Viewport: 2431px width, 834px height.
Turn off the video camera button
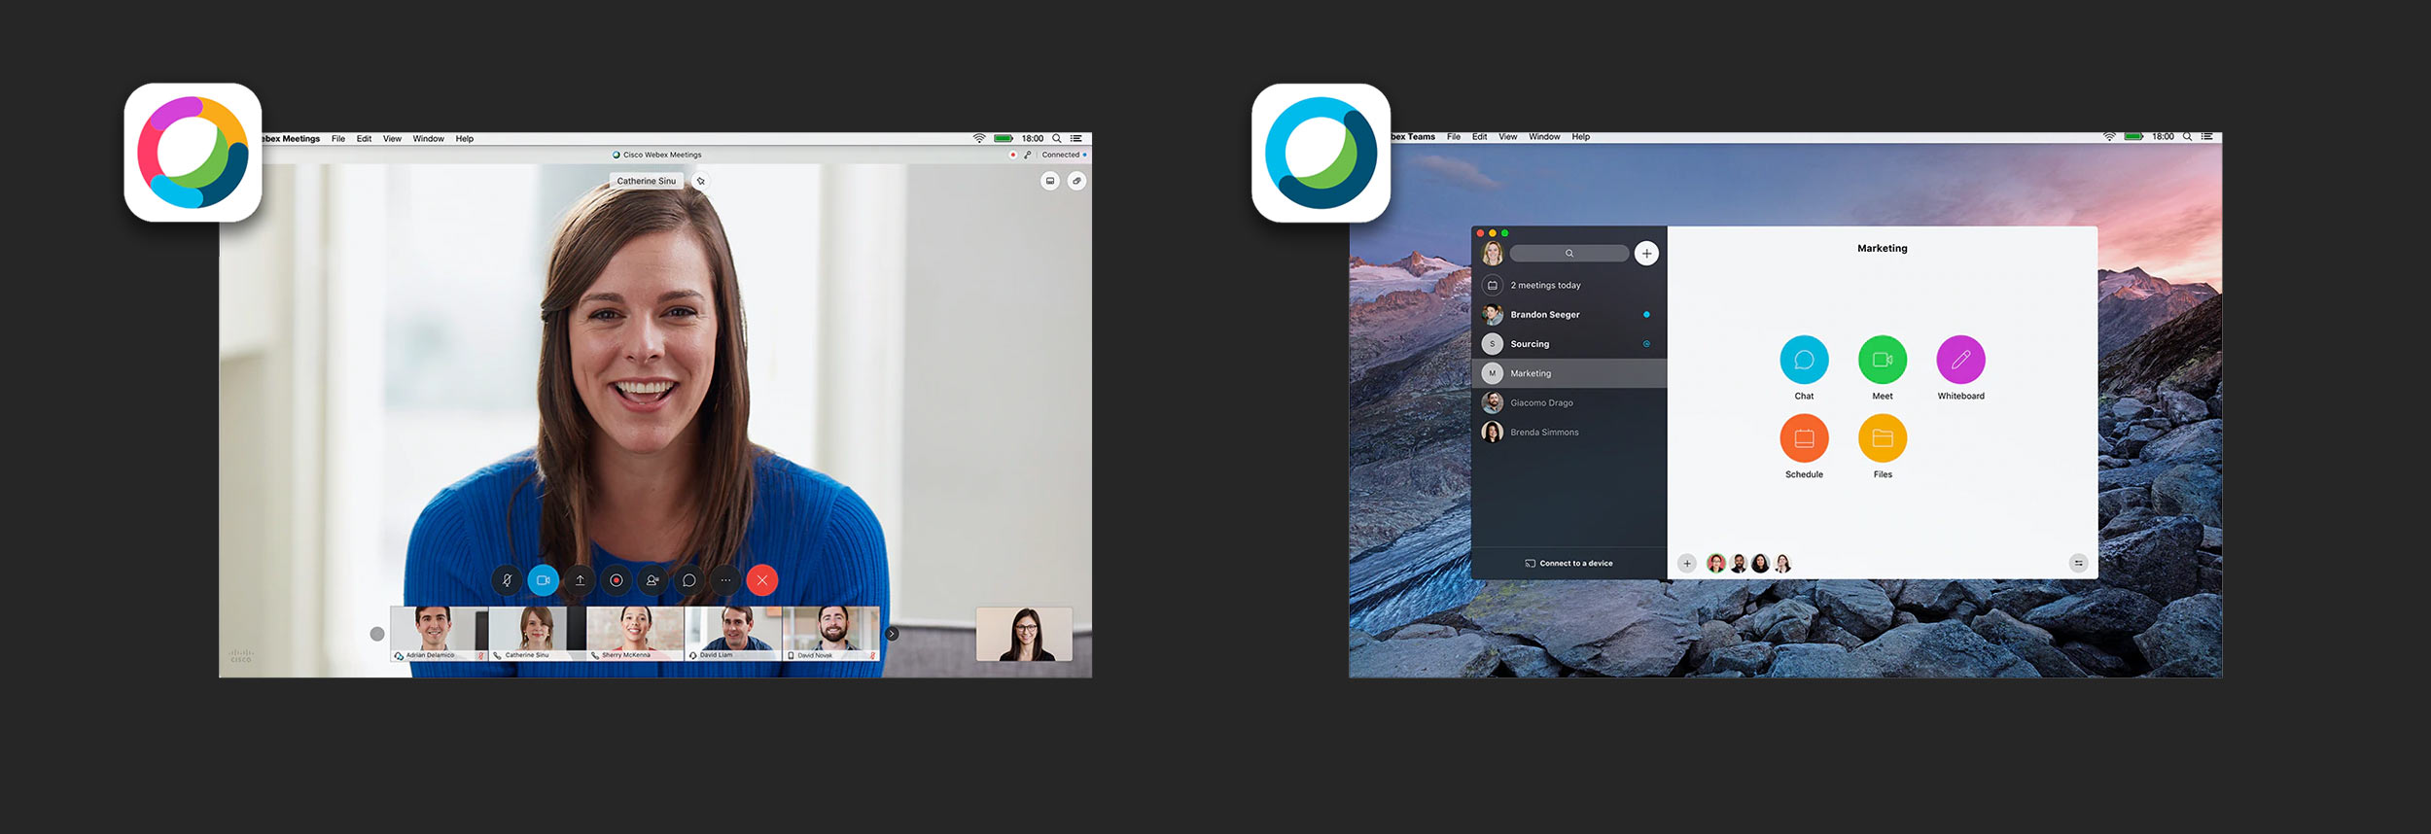tap(544, 580)
